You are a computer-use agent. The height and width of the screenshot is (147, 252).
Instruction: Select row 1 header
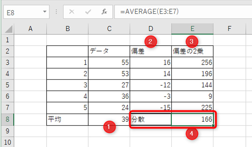[8, 40]
